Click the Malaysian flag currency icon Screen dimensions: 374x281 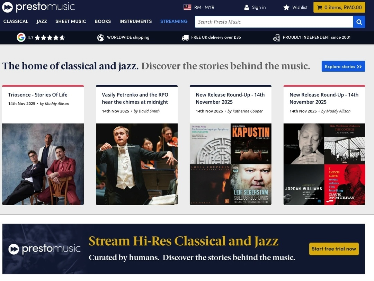click(187, 7)
